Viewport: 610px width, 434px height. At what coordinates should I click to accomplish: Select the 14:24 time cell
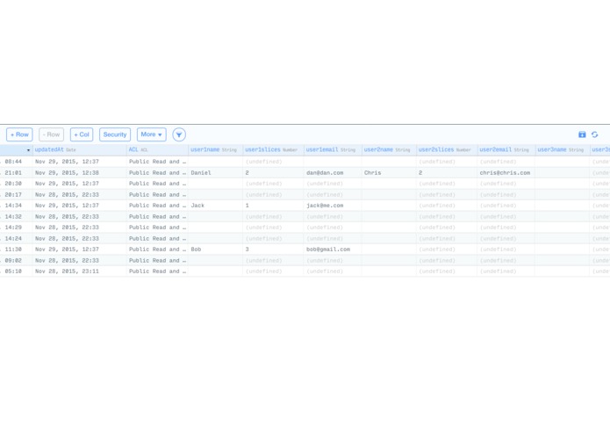click(17, 239)
